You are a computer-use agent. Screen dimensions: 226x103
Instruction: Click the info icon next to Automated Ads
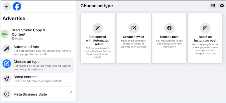tap(102, 44)
